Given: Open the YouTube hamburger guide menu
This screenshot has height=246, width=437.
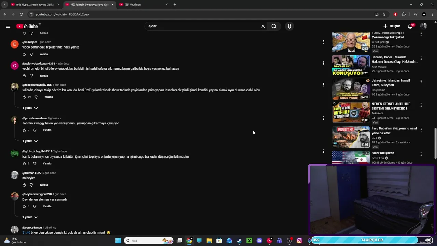Looking at the screenshot, I should 8,26.
